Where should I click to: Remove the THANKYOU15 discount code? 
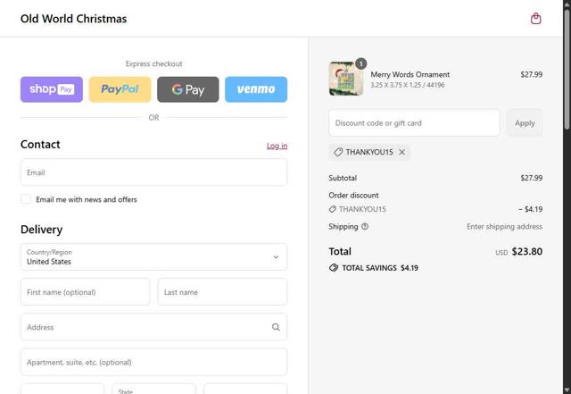click(401, 152)
